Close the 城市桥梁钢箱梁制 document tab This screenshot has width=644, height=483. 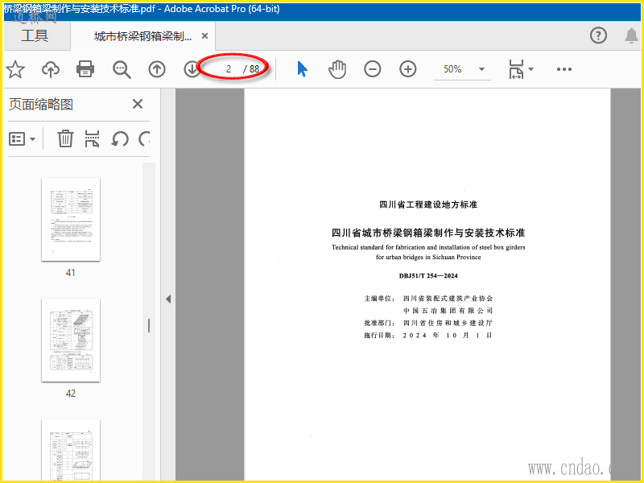click(204, 36)
